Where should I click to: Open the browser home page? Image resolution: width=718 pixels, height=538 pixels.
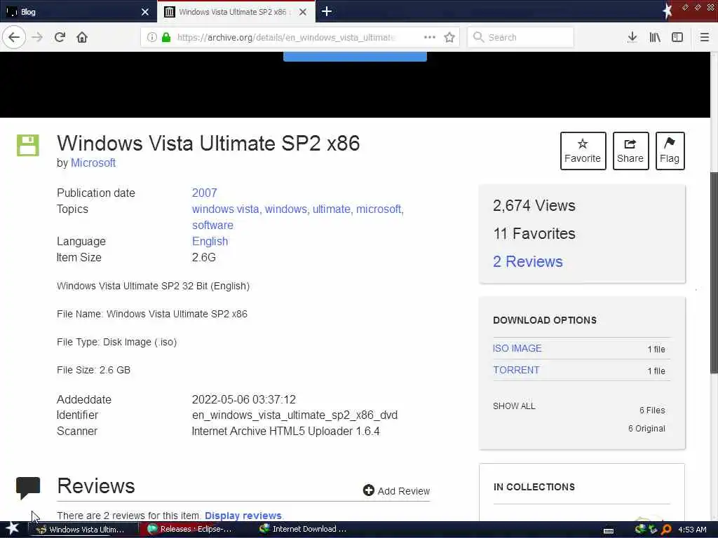[82, 37]
